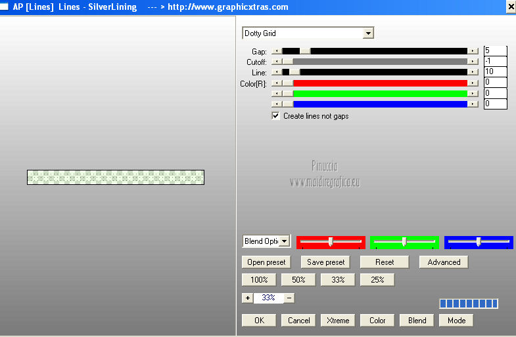Screen dimensions: 516x337
Task: Click the blue color slider right arrow
Action: pos(473,104)
